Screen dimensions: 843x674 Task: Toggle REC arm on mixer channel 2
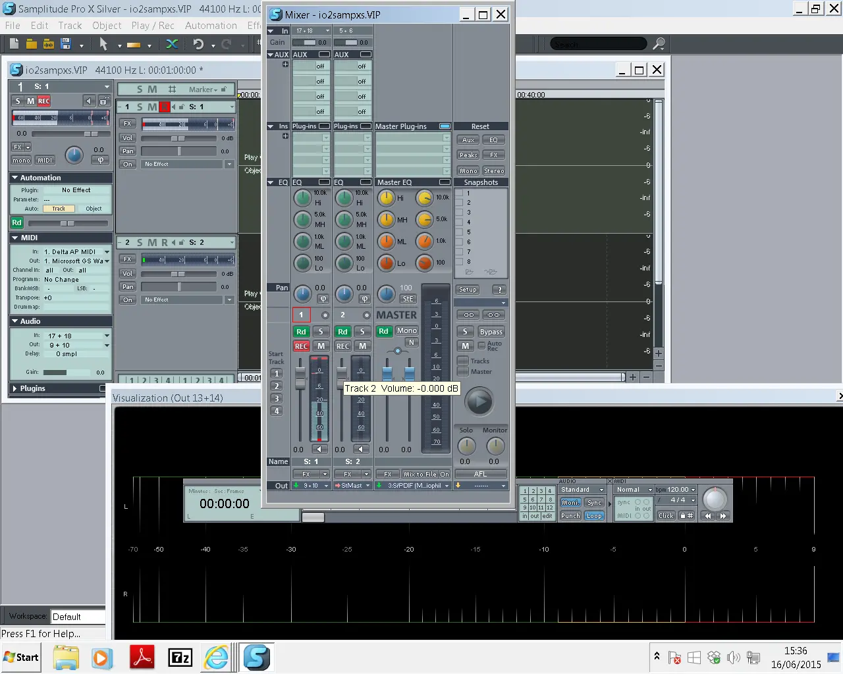pos(342,346)
